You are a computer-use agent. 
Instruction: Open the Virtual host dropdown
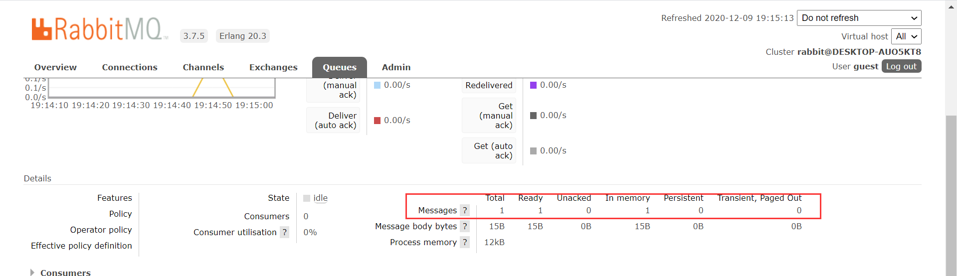pos(906,36)
